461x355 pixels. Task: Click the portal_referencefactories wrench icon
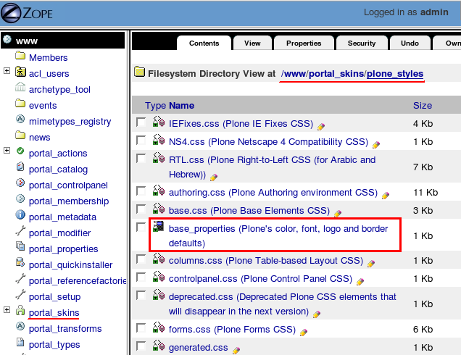pyautogui.click(x=20, y=279)
